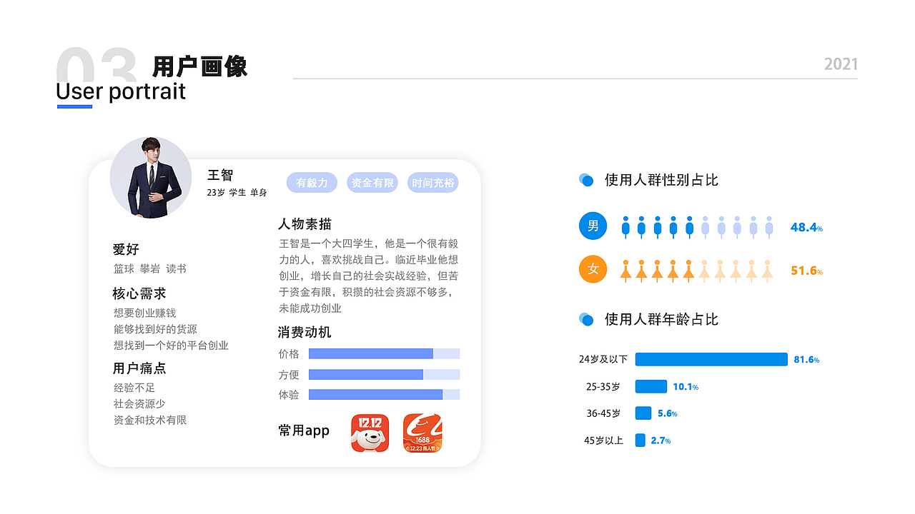Screen dimensions: 915x514
Task: Click the 2021 label in the header
Action: 841,64
